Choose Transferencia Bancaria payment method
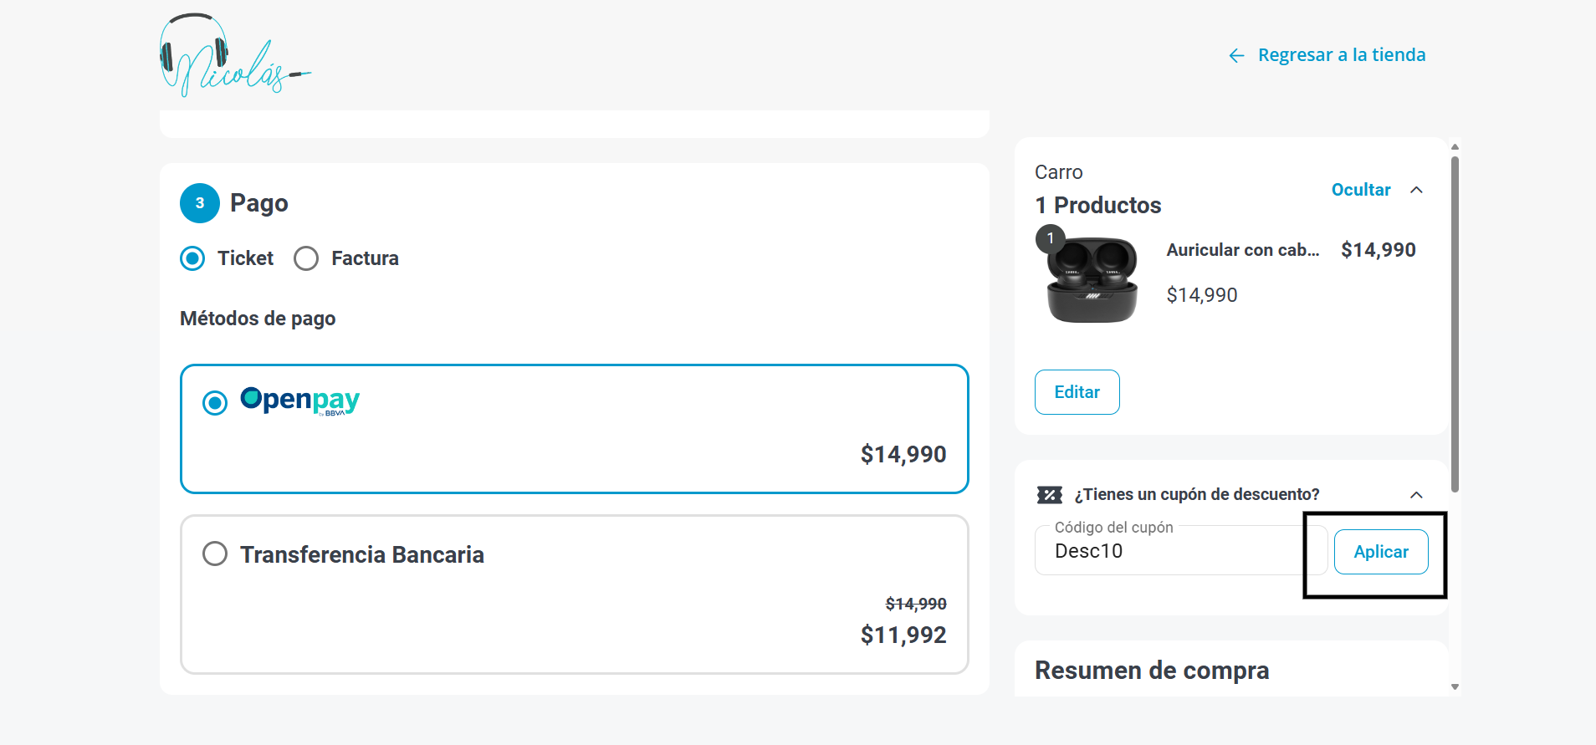Image resolution: width=1596 pixels, height=745 pixels. click(x=215, y=554)
